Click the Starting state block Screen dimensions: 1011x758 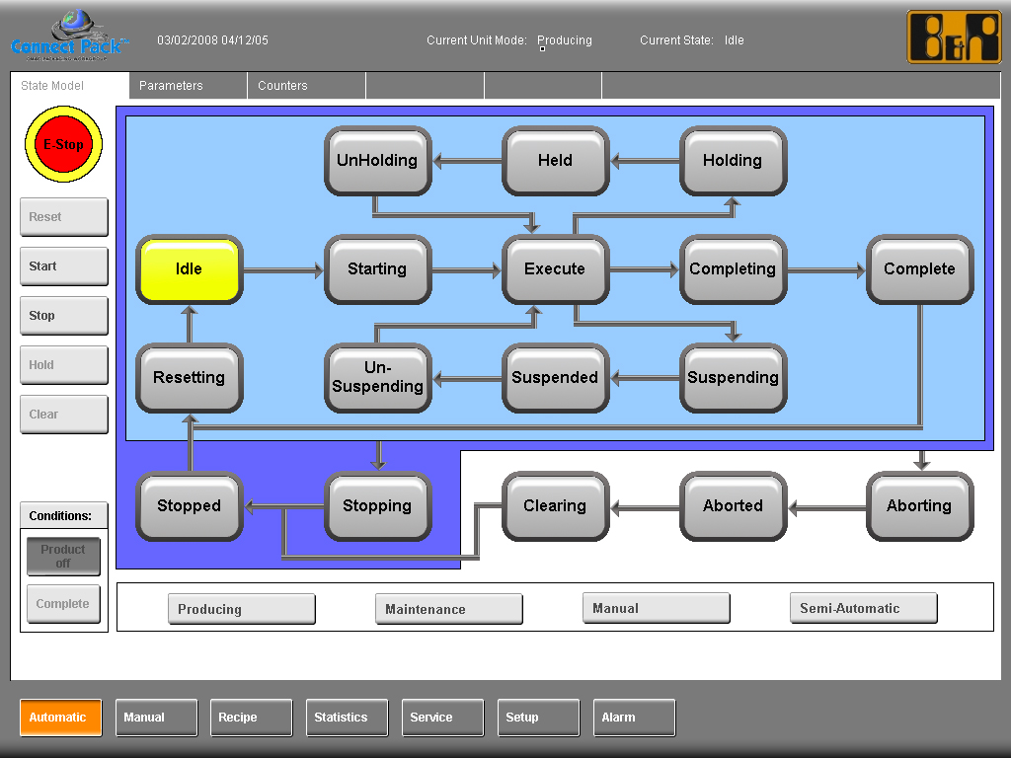(378, 269)
